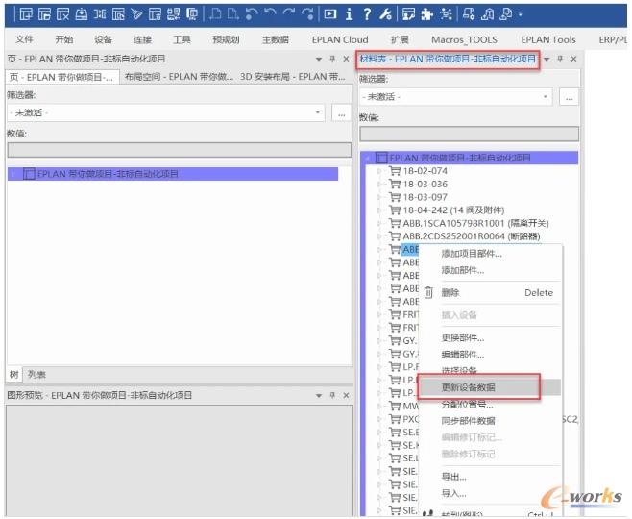The height and width of the screenshot is (519, 632).
Task: Open the Macros_TOOLS ribbon tab
Action: (x=464, y=39)
